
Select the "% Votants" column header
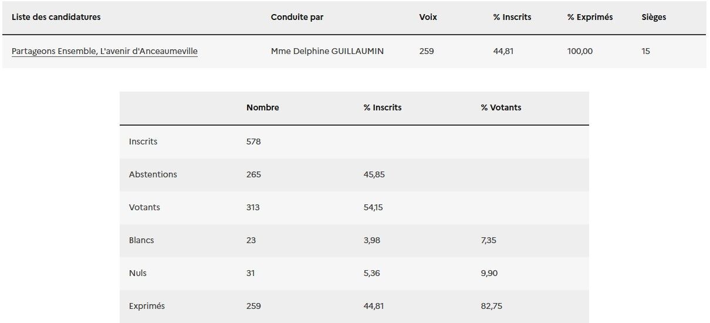(501, 108)
